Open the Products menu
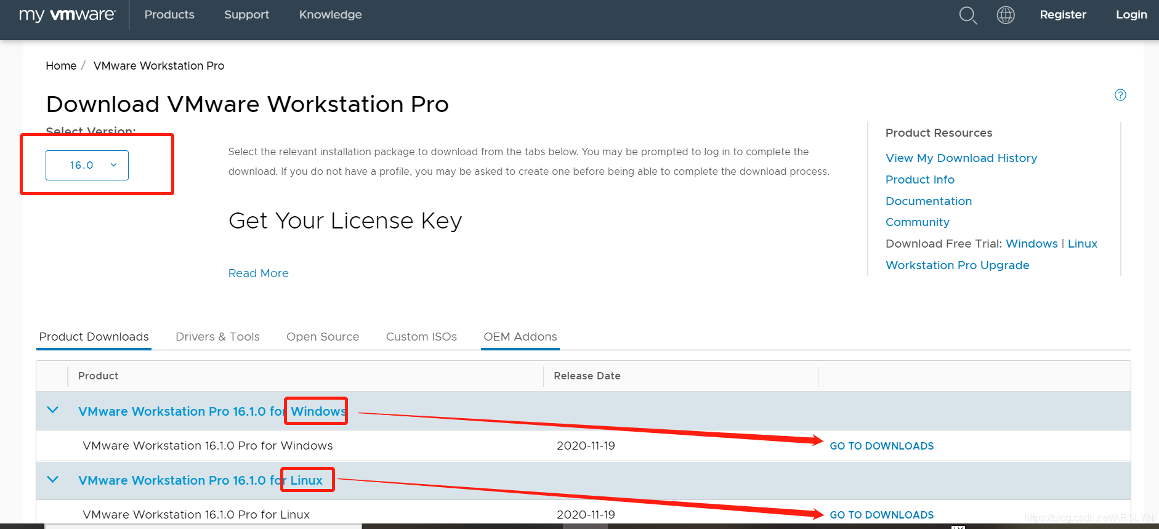The width and height of the screenshot is (1159, 529). (x=169, y=15)
